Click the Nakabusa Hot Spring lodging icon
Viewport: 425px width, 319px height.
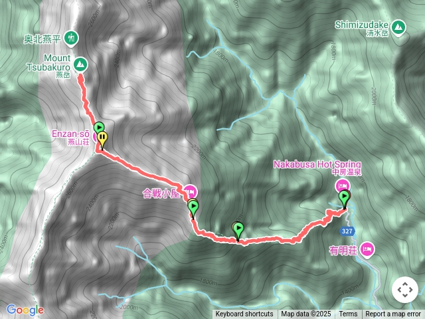point(343,186)
